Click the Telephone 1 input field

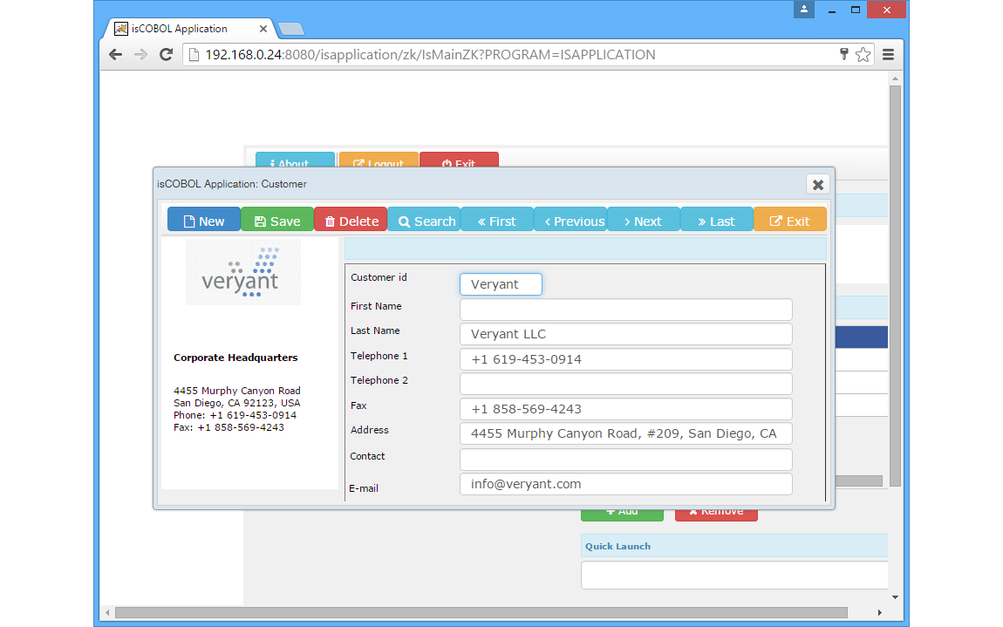[625, 359]
